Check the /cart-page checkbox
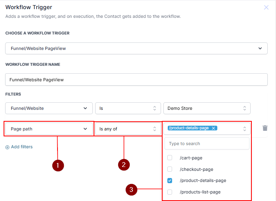This screenshot has width=276, height=201. 170,158
